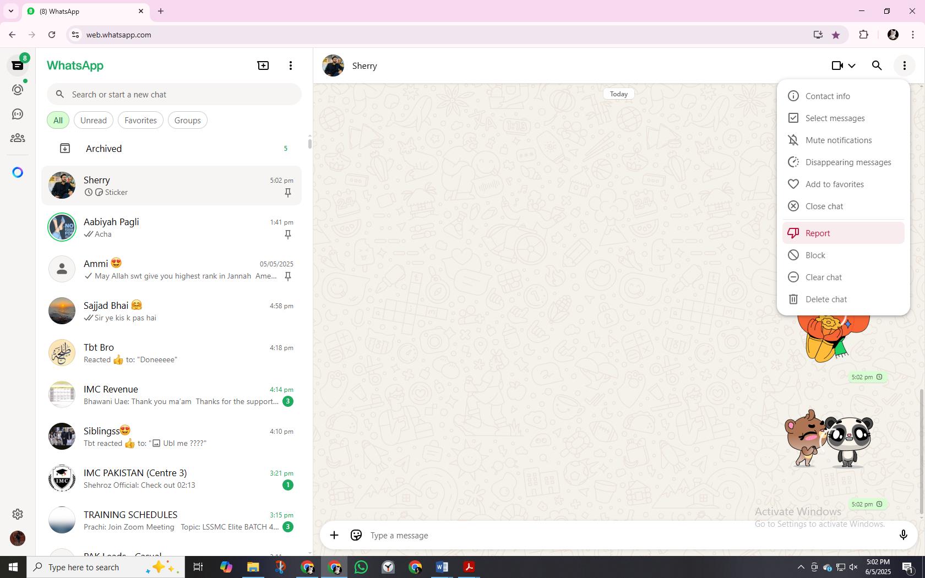Screen dimensions: 925x578
Task: Choose Delete chat option
Action: pos(843,299)
